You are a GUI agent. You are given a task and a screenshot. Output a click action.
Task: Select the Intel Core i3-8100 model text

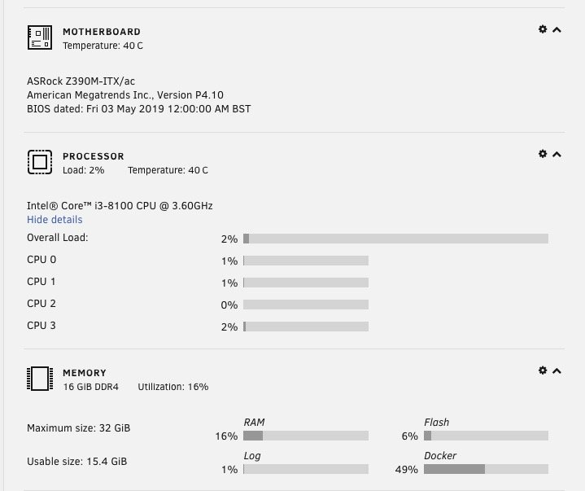point(120,206)
